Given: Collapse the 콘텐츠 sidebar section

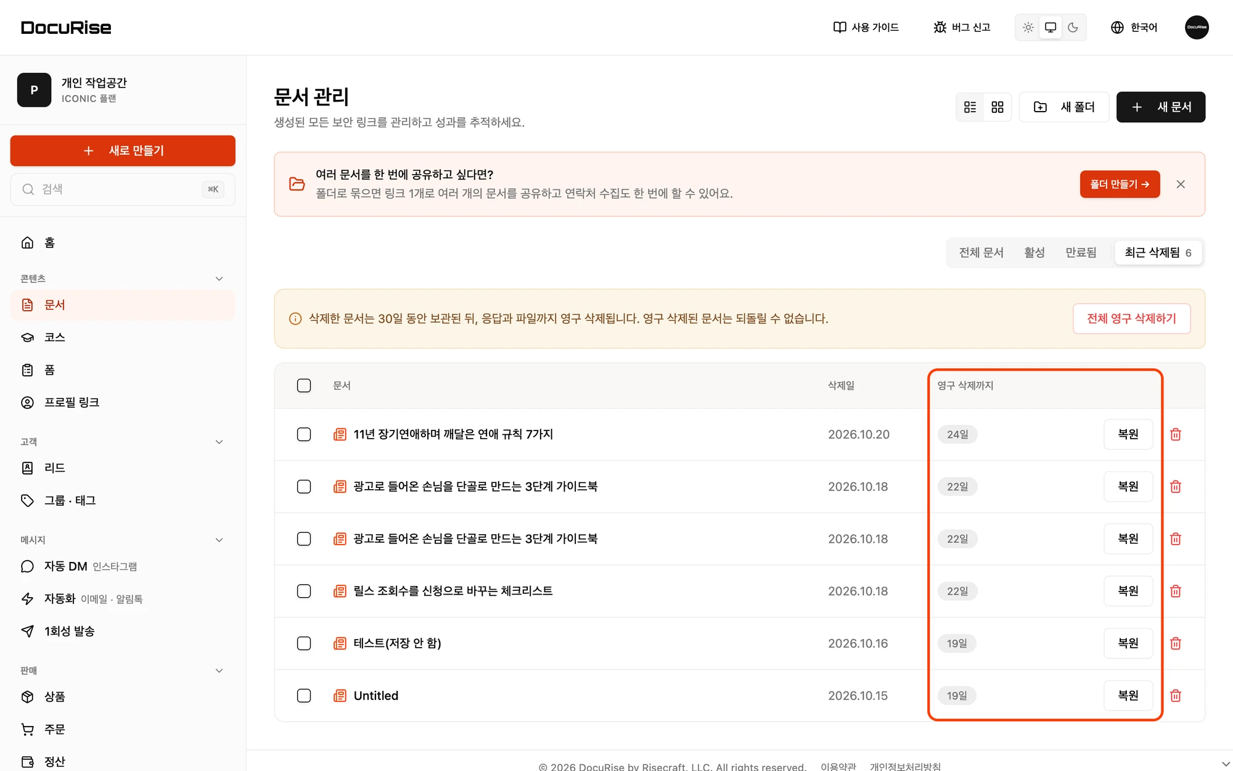Looking at the screenshot, I should 219,279.
